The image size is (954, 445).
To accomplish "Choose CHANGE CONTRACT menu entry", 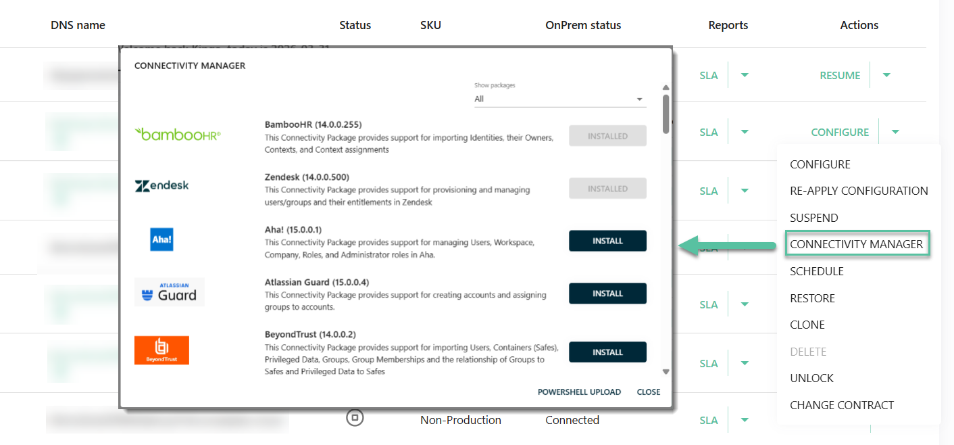I will pos(842,405).
